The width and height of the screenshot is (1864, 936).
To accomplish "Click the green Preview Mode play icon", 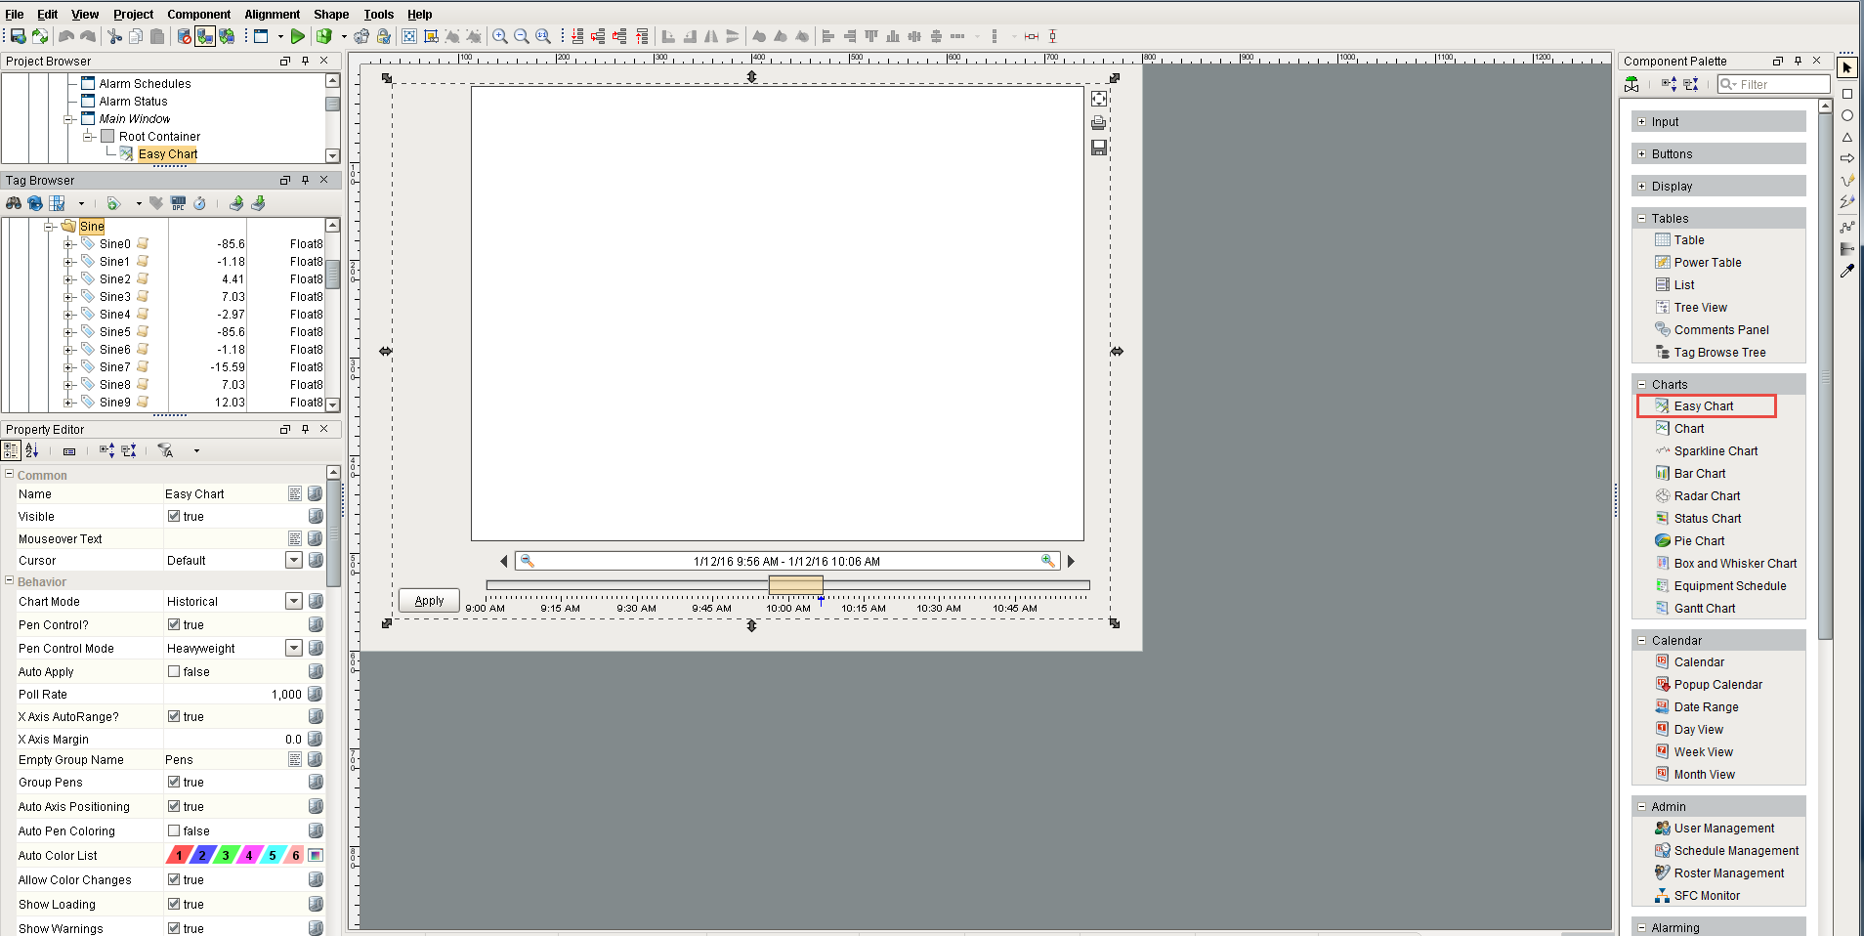I will tap(298, 36).
